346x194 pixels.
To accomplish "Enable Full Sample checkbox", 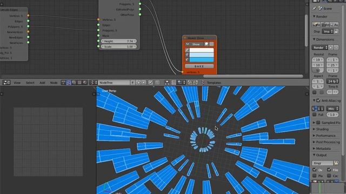I will [314, 115].
